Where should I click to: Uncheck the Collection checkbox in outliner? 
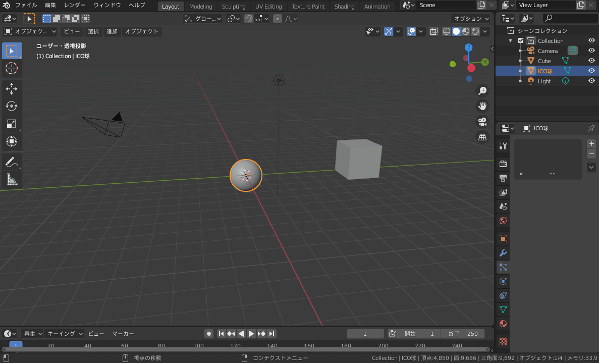tap(521, 41)
